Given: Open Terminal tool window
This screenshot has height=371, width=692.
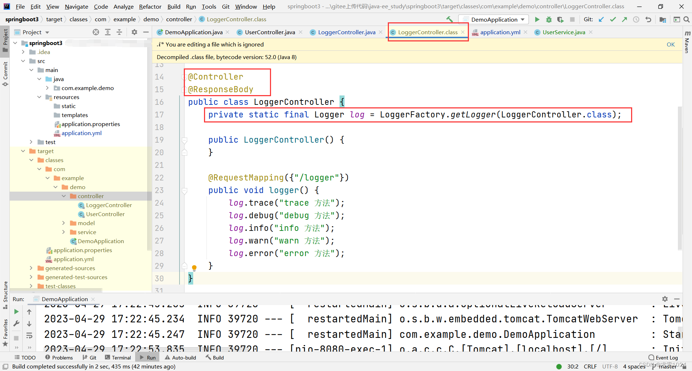Looking at the screenshot, I should tap(118, 357).
